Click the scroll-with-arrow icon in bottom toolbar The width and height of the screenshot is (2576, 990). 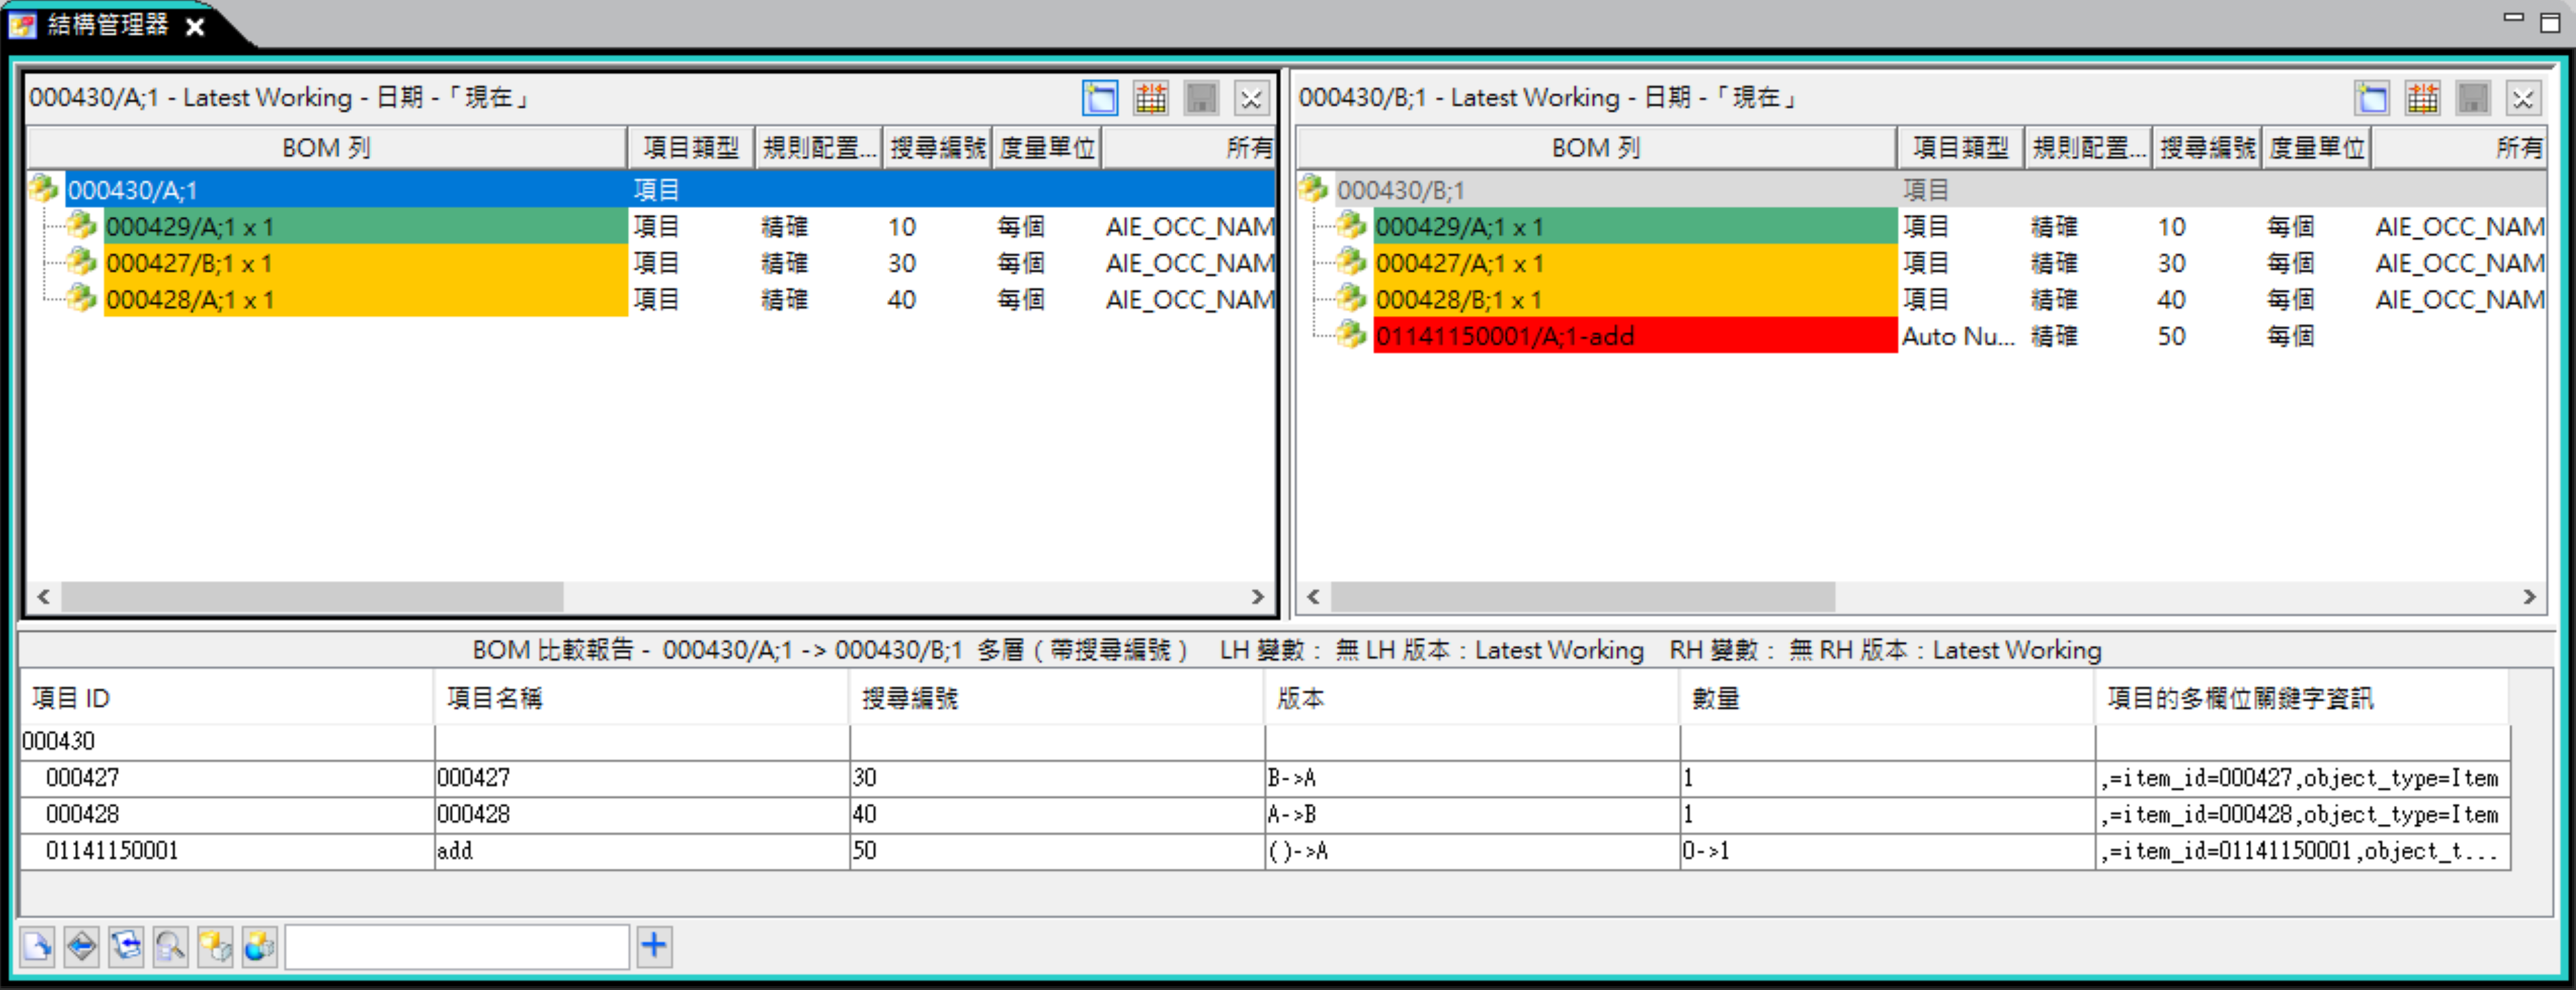(x=126, y=946)
